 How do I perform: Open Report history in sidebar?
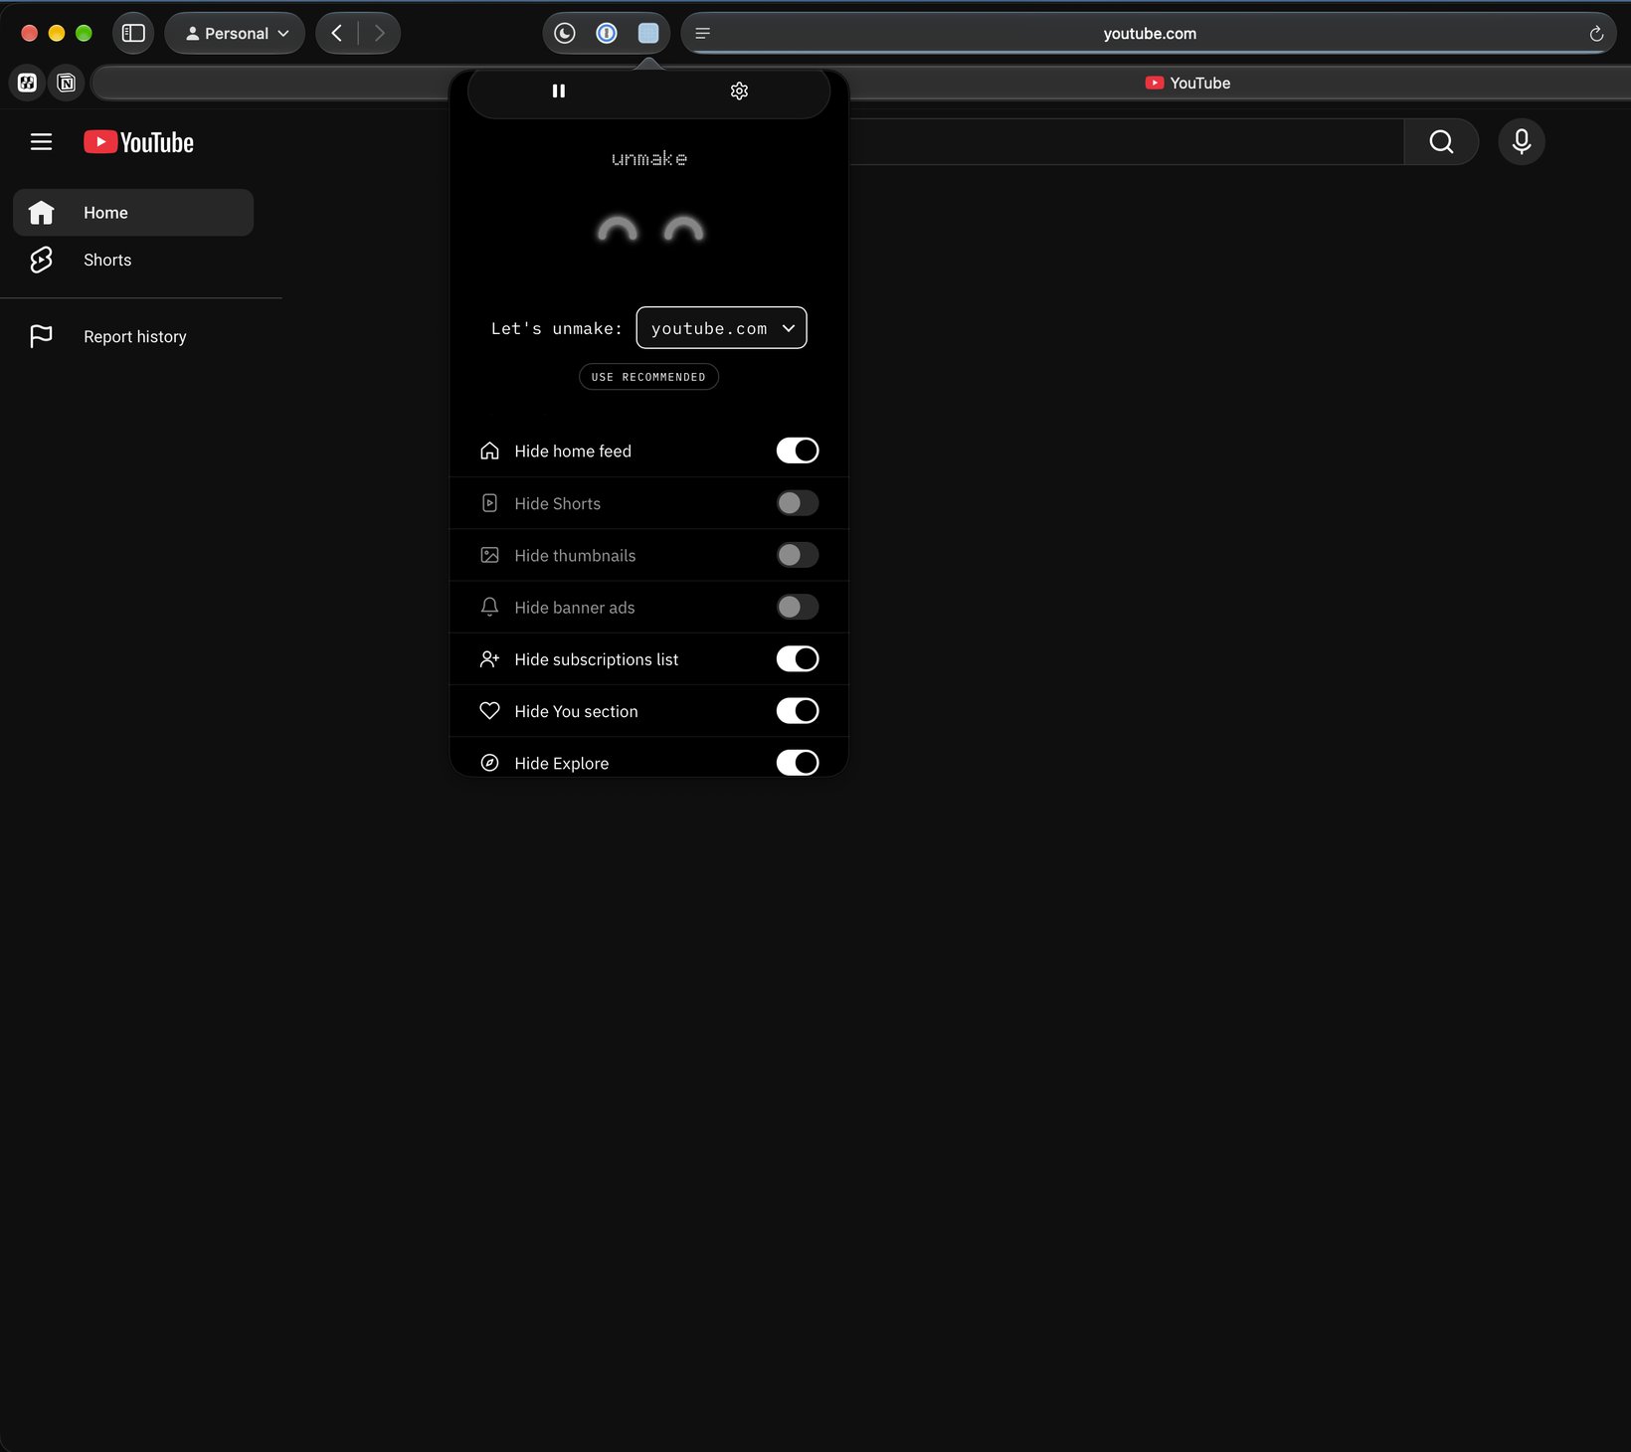point(133,336)
